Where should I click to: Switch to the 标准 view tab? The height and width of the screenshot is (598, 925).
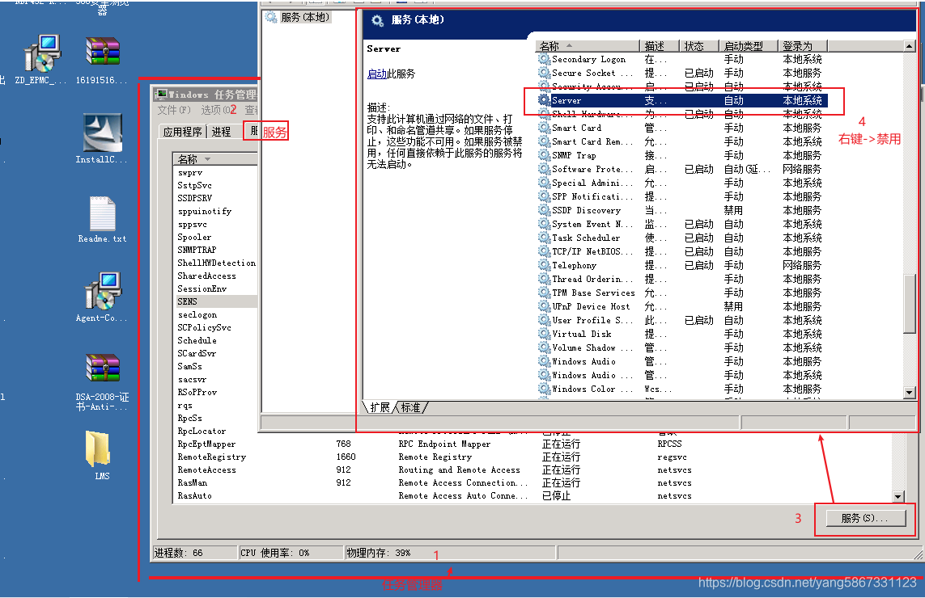pos(410,408)
